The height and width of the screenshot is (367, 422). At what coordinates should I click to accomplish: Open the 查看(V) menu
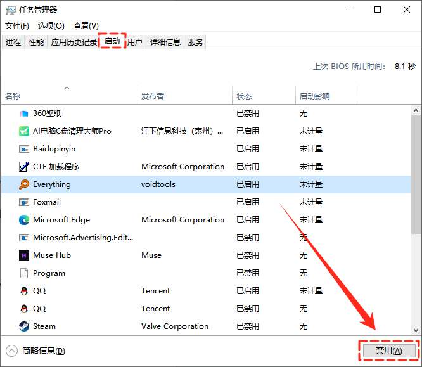pyautogui.click(x=86, y=26)
